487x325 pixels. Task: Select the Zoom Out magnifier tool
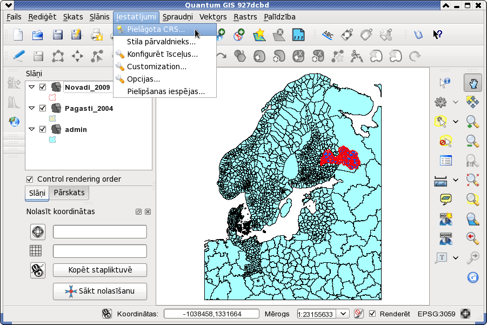472,141
